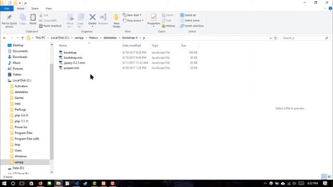Click xampp in the breadcrumb path
The image size is (333, 187).
click(x=79, y=38)
